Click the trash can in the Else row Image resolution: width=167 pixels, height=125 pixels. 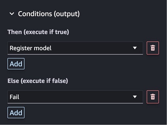[153, 97]
